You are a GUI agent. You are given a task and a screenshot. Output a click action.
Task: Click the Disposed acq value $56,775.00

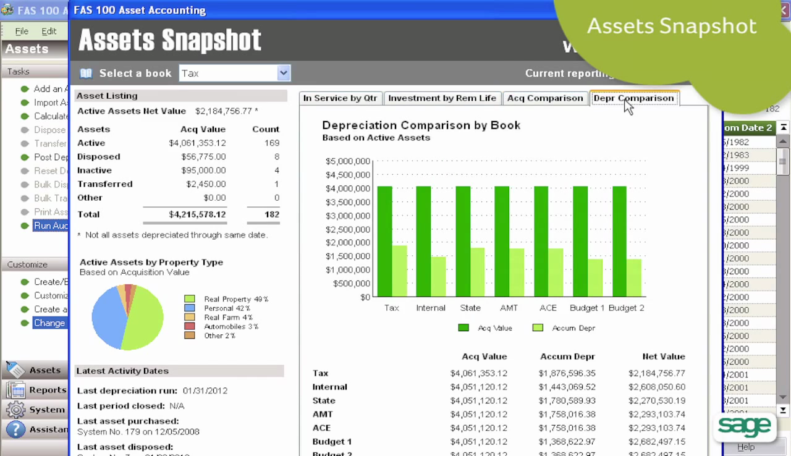pyautogui.click(x=203, y=157)
